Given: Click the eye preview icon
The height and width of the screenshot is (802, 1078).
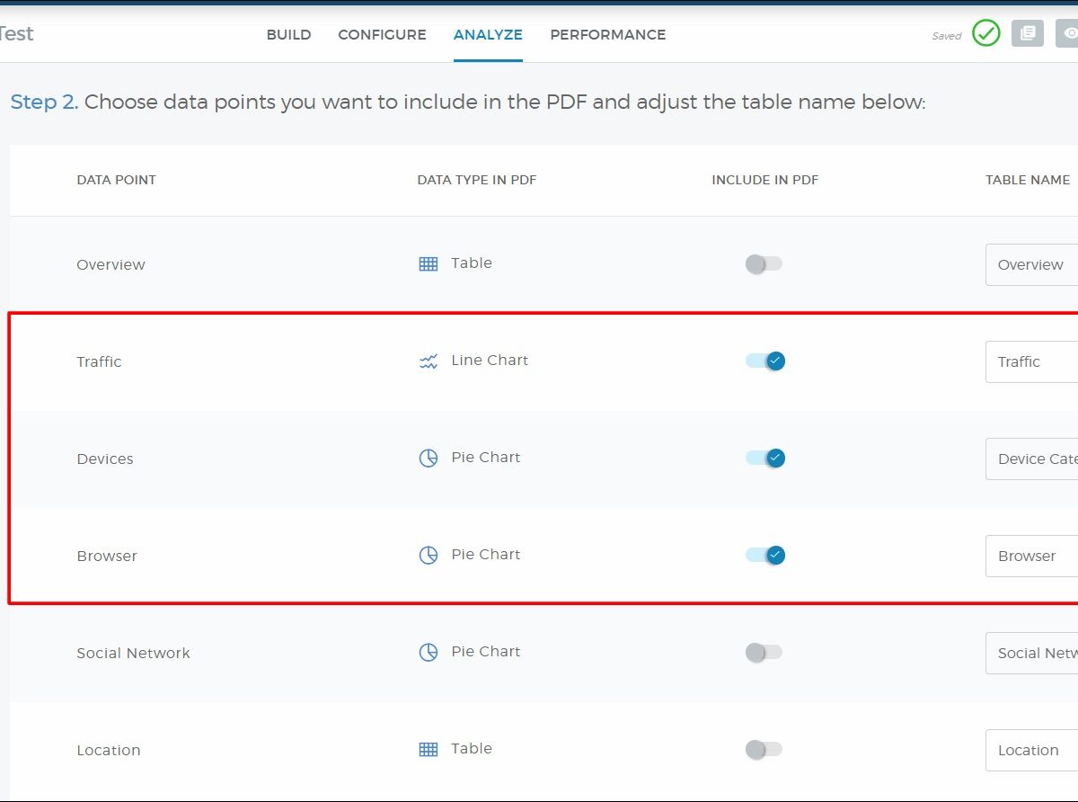Looking at the screenshot, I should tap(1068, 34).
